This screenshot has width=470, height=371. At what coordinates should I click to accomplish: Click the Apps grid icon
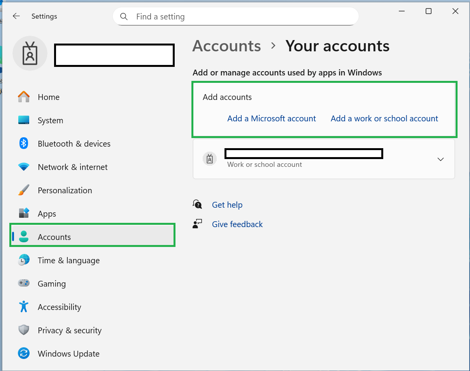(x=24, y=213)
